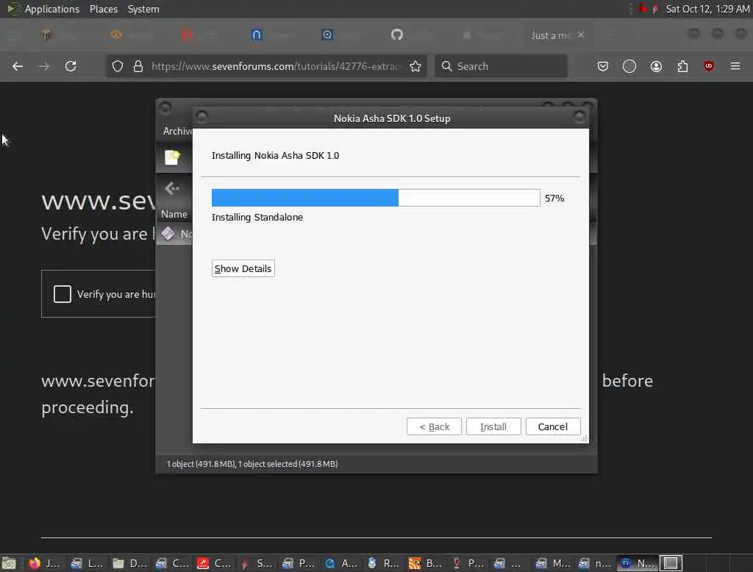Open taskbar entry 'L...'

[x=87, y=563]
